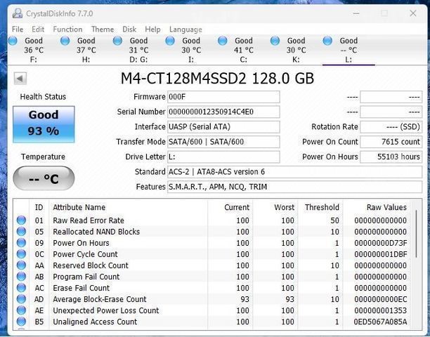Click the Worst column header
The image size is (430, 337).
285,207
